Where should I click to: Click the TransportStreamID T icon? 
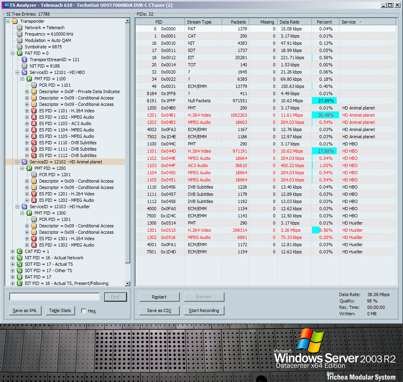[x=24, y=60]
